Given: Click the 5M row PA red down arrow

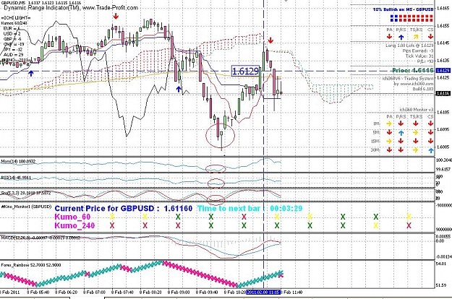Looking at the screenshot, I should click(x=389, y=133).
